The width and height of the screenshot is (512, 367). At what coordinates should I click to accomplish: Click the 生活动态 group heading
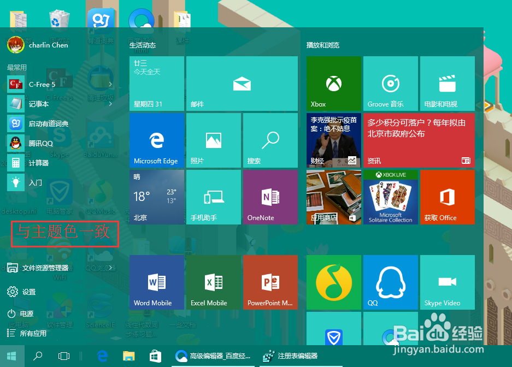coord(143,45)
